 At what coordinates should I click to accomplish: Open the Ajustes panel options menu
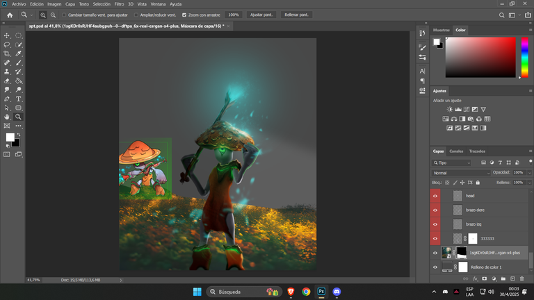[x=531, y=91]
